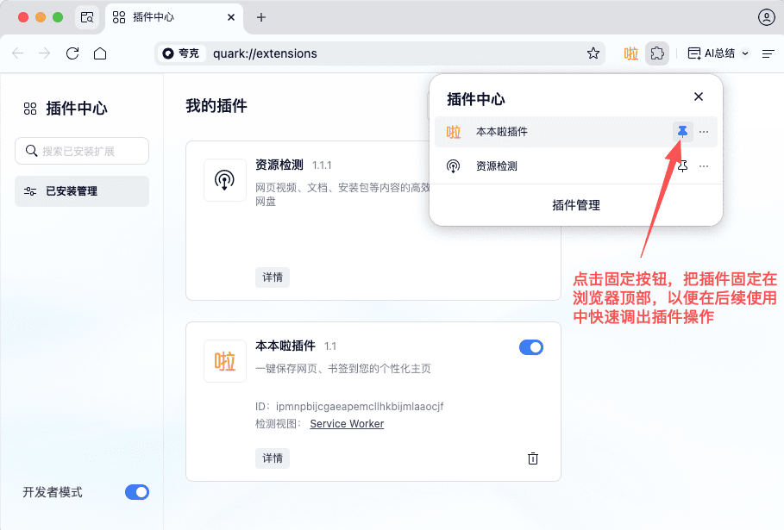Delete 本本啦插件 with trash icon
The width and height of the screenshot is (784, 530).
533,458
